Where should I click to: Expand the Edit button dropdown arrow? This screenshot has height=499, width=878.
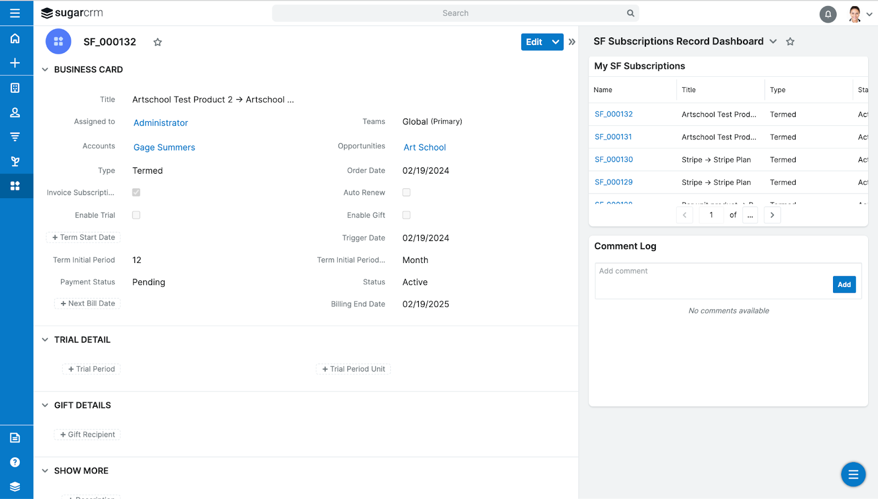(x=555, y=42)
